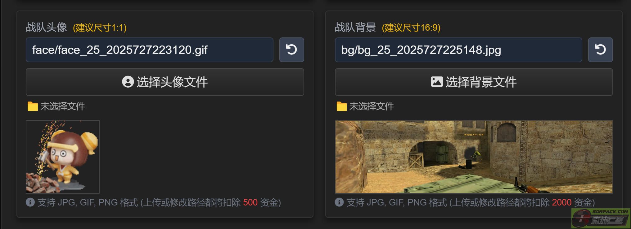
Task: Click 未选择文件 text under avatar button
Action: (62, 106)
